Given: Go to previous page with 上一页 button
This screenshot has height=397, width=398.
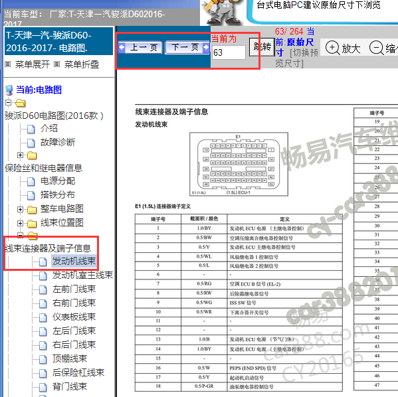Looking at the screenshot, I should pyautogui.click(x=140, y=47).
